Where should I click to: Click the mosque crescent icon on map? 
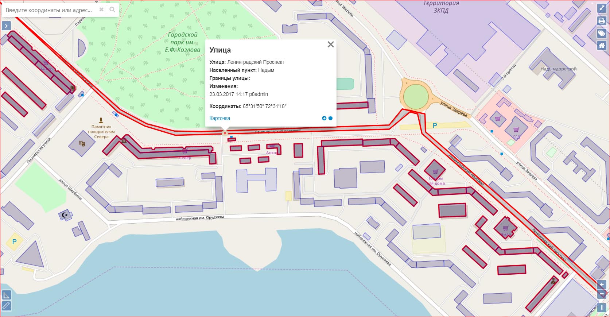[x=66, y=215]
